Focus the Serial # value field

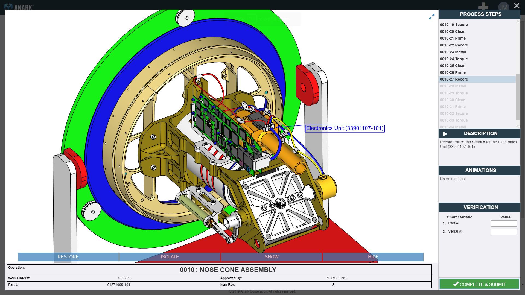(x=504, y=232)
